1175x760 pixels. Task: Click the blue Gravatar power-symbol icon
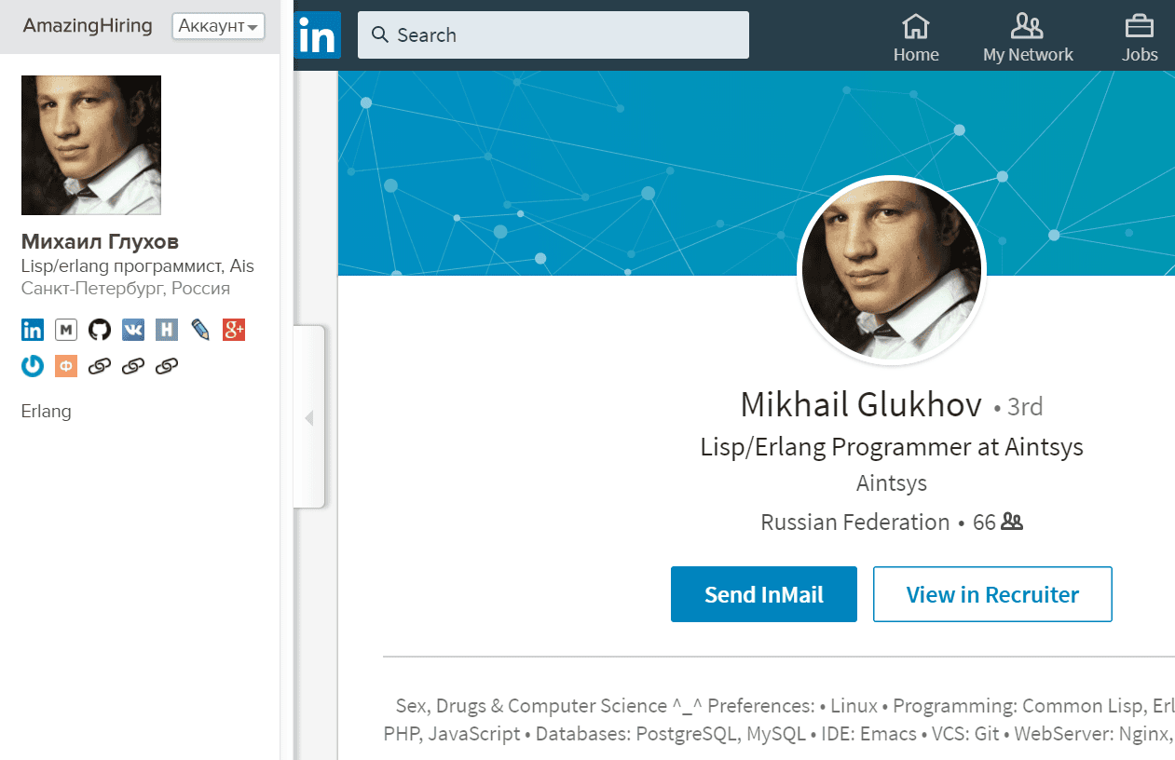tap(33, 366)
